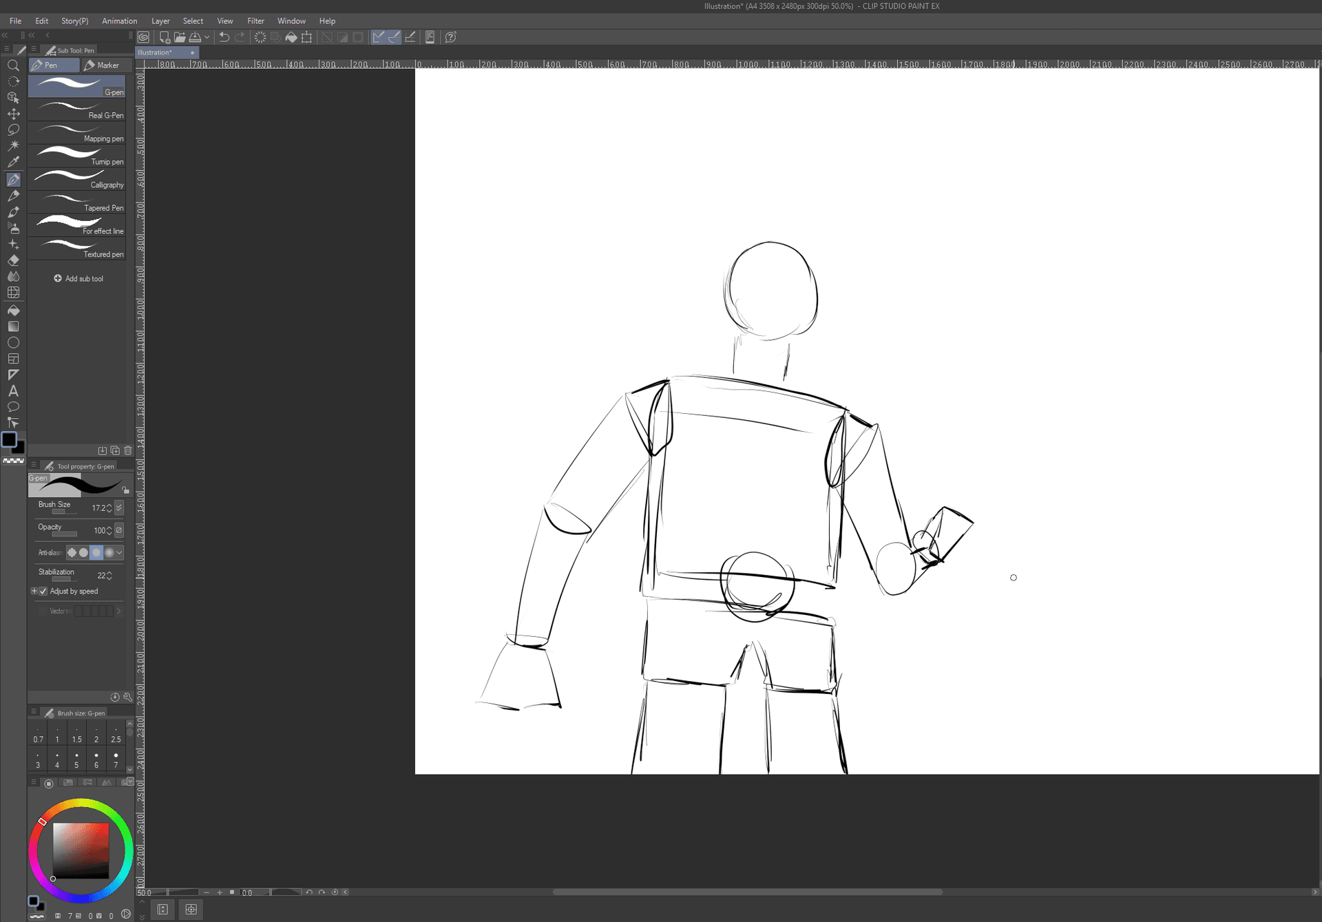Viewport: 1322px width, 922px height.
Task: Click Add sub tool button
Action: coord(78,279)
